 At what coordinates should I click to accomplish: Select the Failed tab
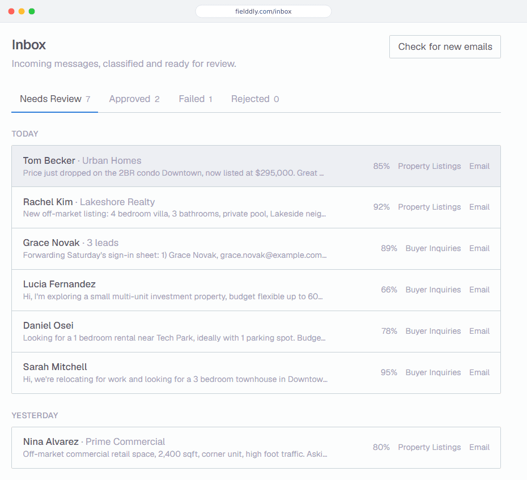coord(195,99)
